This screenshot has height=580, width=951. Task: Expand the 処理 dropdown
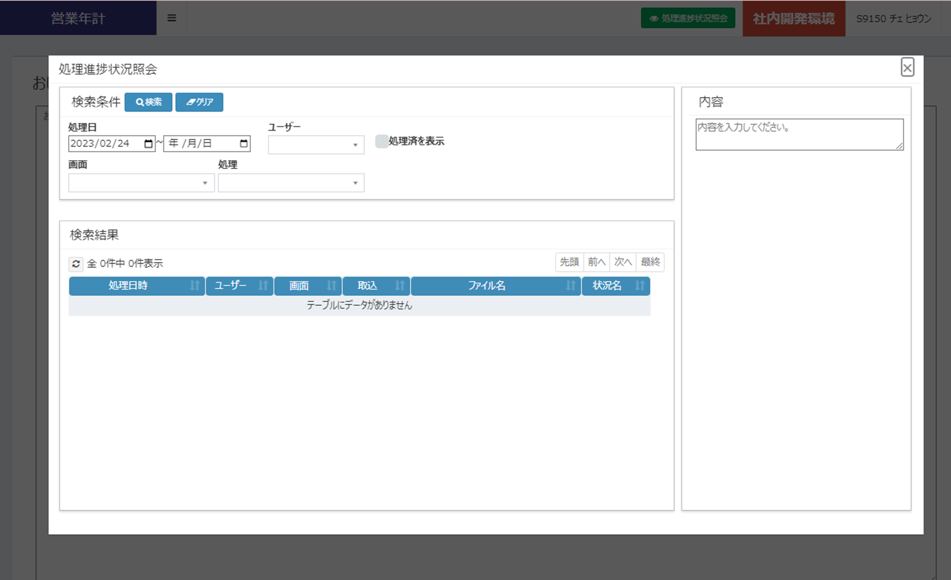coord(291,183)
